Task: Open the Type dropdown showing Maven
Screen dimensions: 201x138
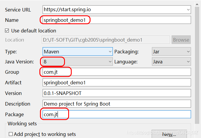Action: coord(78,51)
